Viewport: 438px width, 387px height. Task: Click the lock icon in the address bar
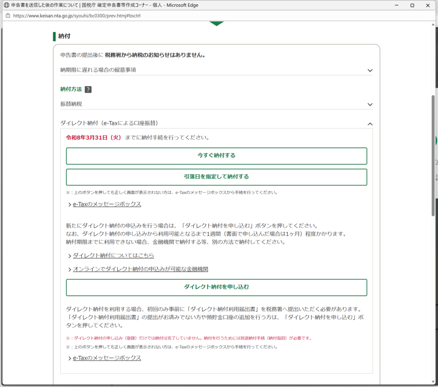point(7,15)
